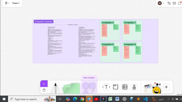Image resolution: width=182 pixels, height=102 pixels.
Task: Select the Competitor 7 section title
Action: coord(130,23)
